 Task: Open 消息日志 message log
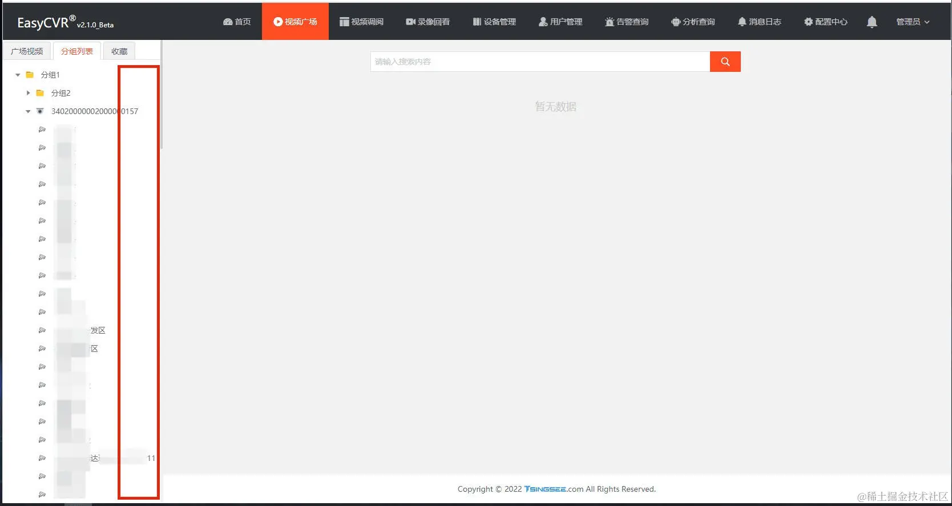(x=759, y=22)
